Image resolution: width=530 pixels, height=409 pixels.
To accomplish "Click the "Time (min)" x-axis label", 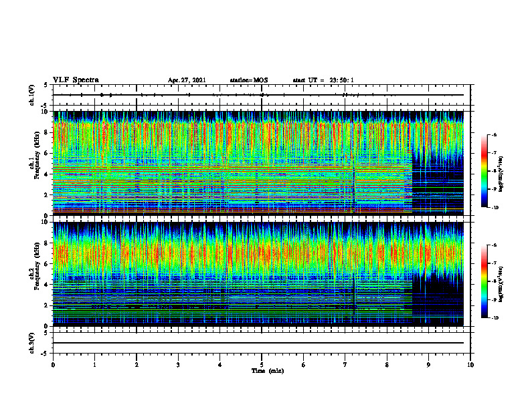I will [x=268, y=371].
